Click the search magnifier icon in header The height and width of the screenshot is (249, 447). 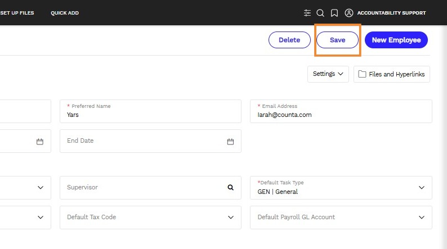[320, 13]
